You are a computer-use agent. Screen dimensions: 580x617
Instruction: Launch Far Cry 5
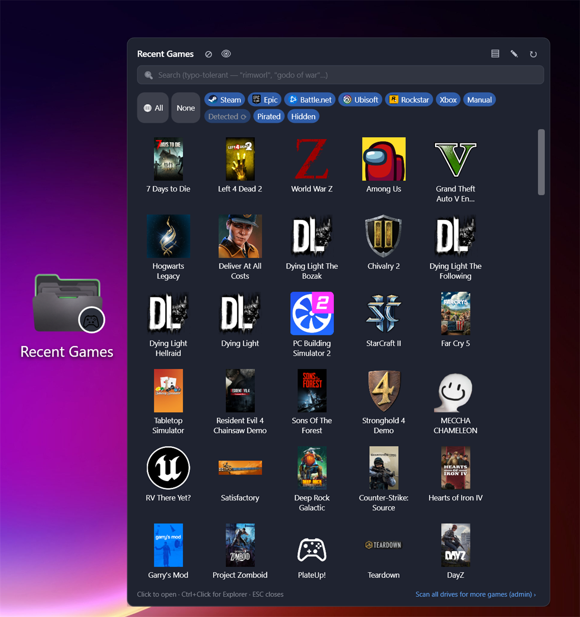tap(455, 314)
